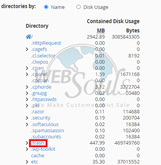
Task: Open the .spamassassin directory link
Action: tap(47, 131)
